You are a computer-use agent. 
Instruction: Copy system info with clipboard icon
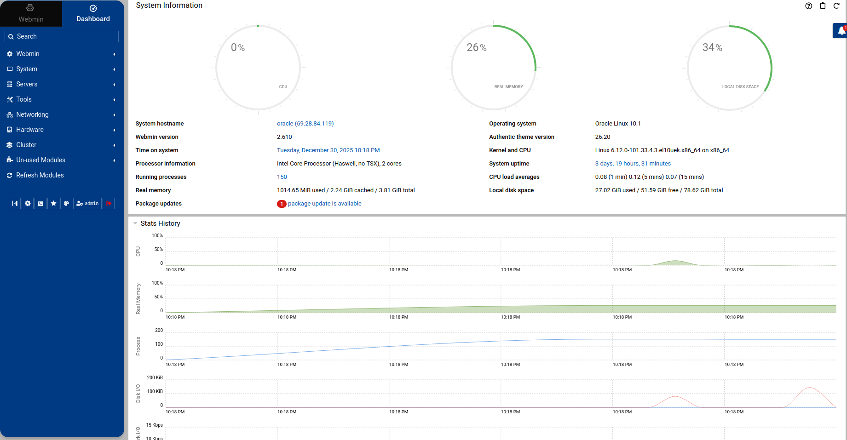coord(823,6)
